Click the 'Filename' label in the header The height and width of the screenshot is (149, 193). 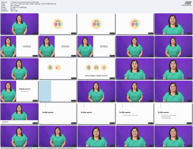[4, 2]
